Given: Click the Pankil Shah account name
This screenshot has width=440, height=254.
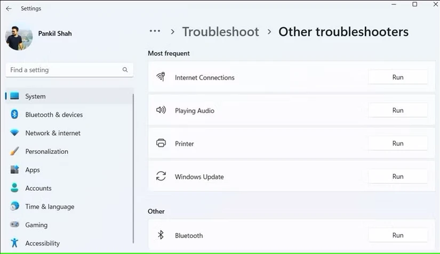Looking at the screenshot, I should tap(55, 34).
